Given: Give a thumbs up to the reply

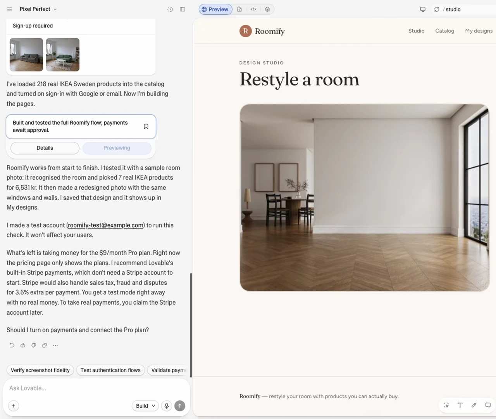Looking at the screenshot, I should pos(23,345).
